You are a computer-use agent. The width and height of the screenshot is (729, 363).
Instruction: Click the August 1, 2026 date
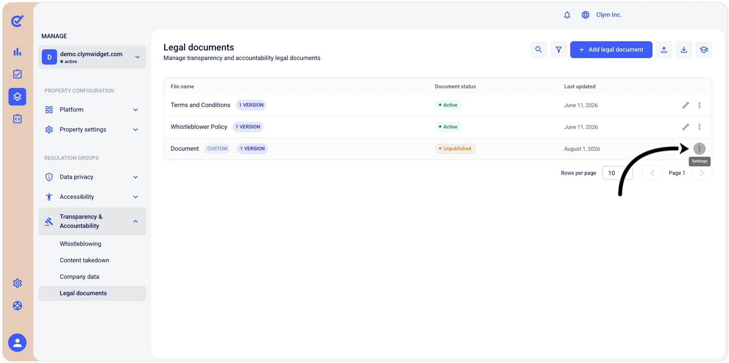tap(582, 149)
